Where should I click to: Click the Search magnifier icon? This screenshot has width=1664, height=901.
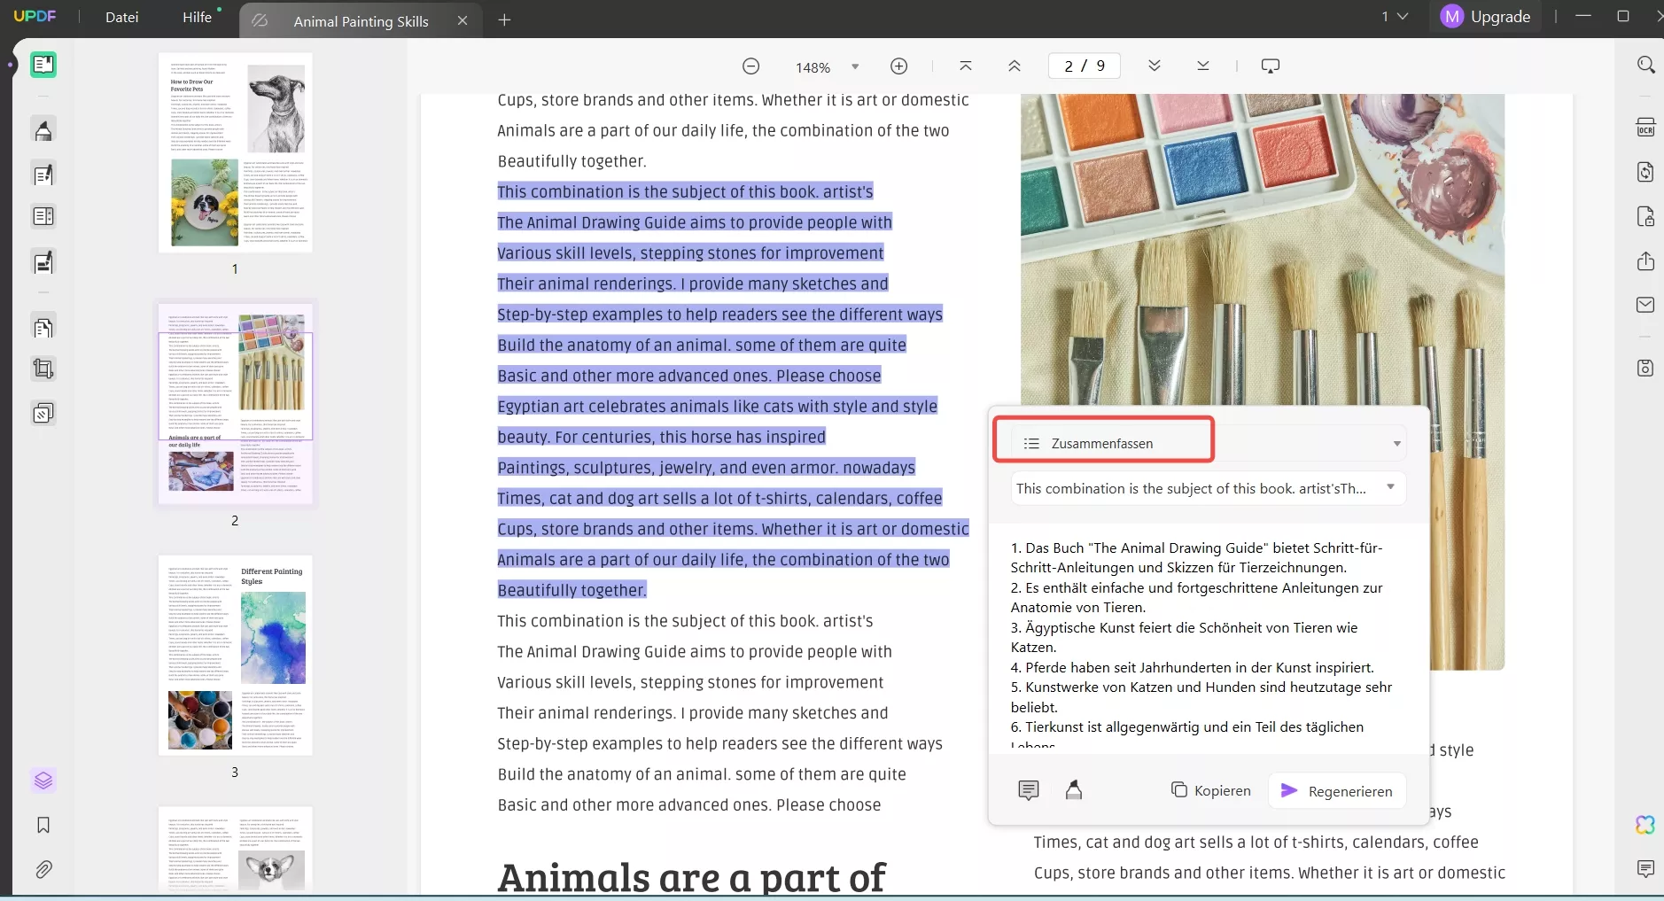(1645, 65)
